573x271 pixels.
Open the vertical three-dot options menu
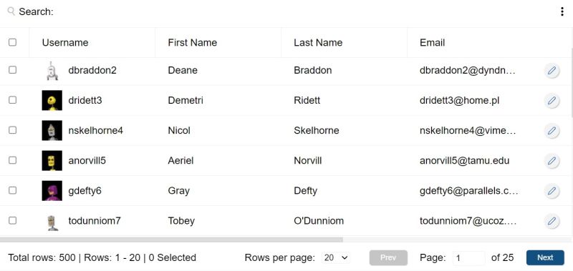click(562, 11)
